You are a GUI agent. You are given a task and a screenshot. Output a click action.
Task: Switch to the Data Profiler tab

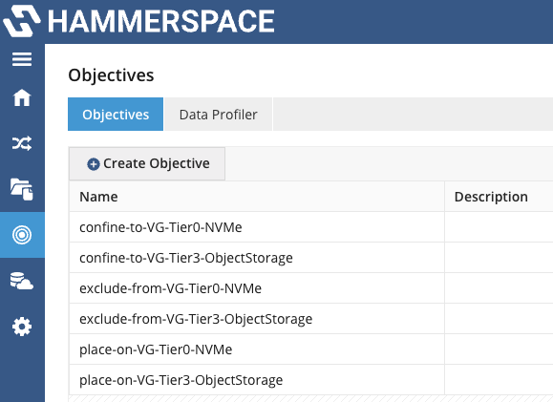point(219,115)
